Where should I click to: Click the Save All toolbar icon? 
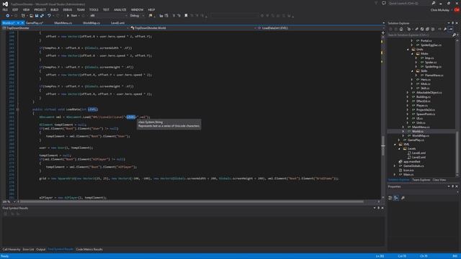(42, 16)
